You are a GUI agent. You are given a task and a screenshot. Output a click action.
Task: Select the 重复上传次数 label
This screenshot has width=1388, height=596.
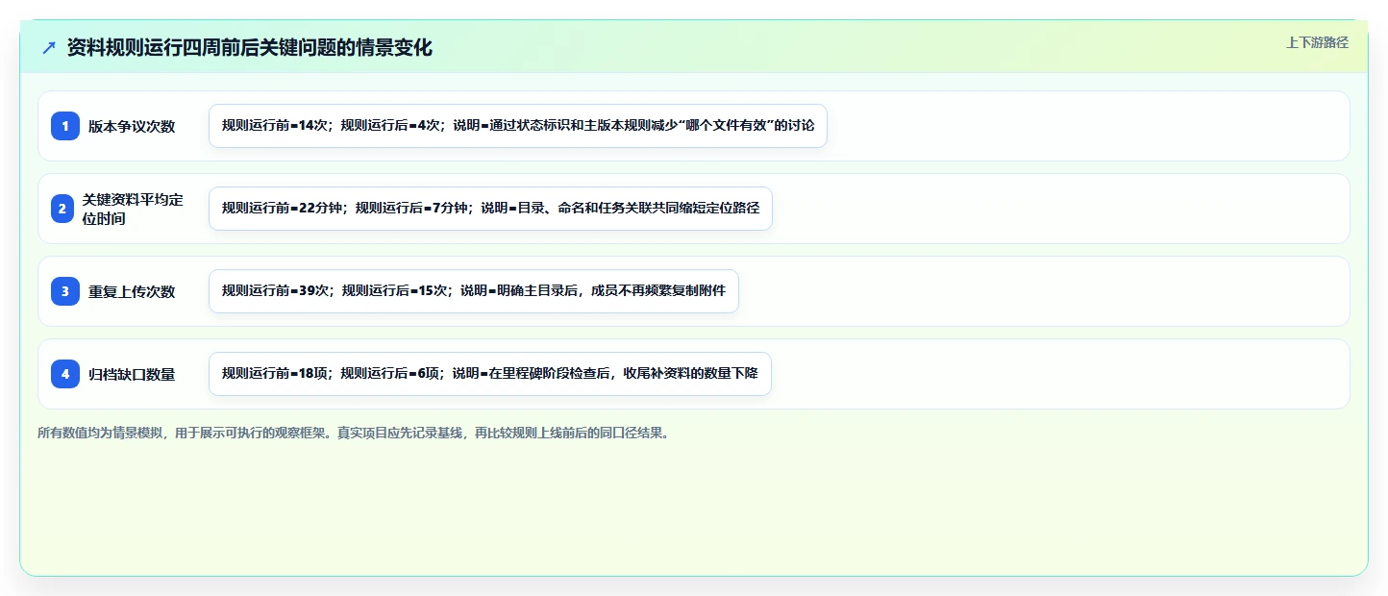tap(132, 291)
